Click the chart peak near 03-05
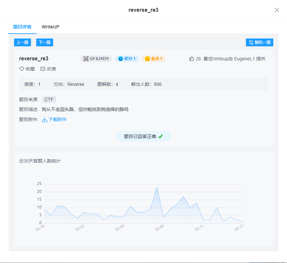This screenshot has width=287, height=263. pos(157,187)
